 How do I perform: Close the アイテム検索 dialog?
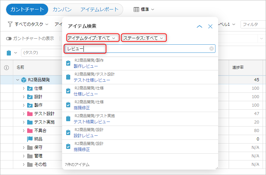[x=210, y=26]
